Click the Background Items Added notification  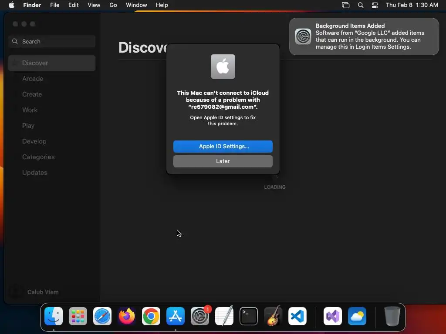(364, 37)
